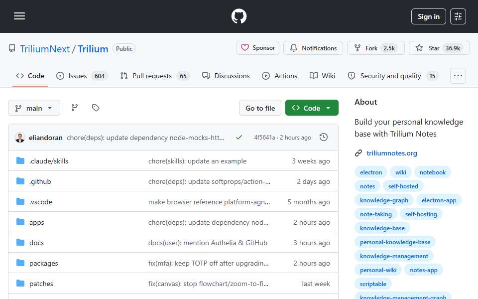Fork the Trilium repository
Viewport: 478px width, 299px height.
tap(375, 48)
